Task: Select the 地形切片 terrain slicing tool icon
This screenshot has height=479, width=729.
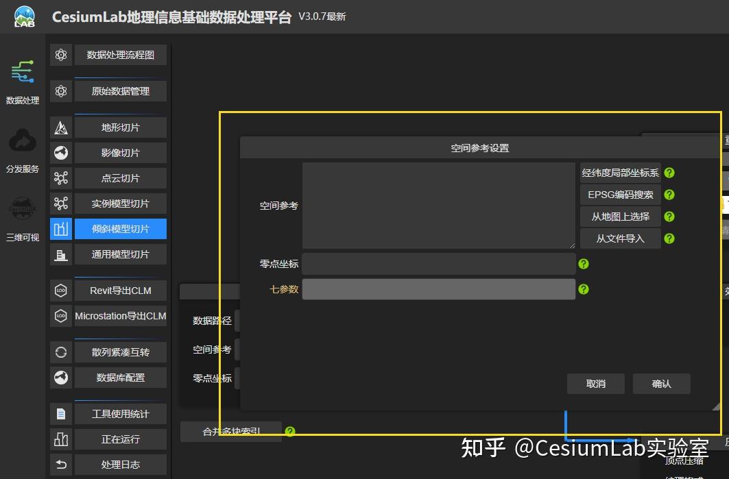Action: [x=61, y=127]
